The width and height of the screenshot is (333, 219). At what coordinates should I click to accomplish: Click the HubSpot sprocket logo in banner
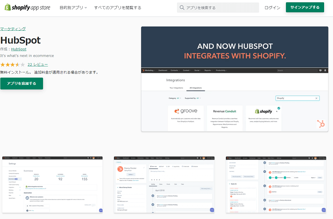click(x=321, y=124)
